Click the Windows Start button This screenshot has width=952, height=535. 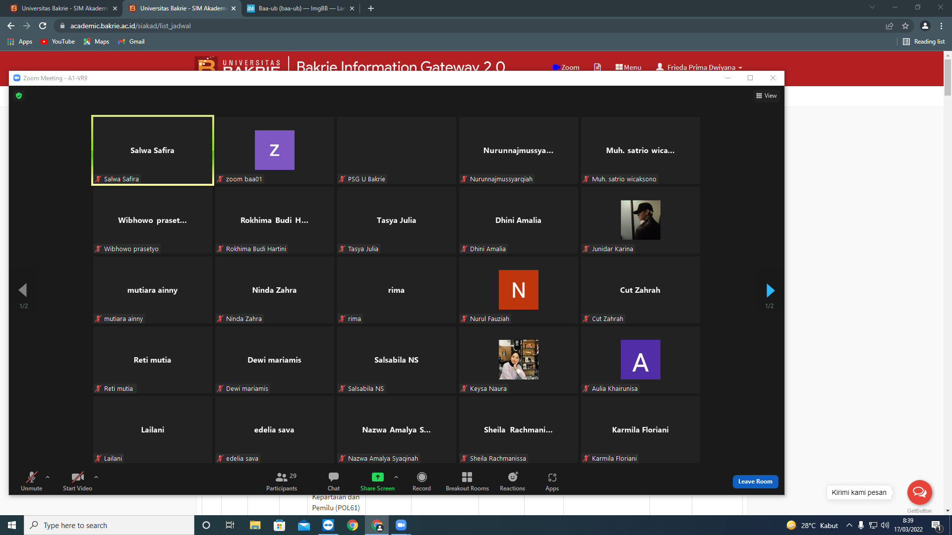tap(12, 525)
